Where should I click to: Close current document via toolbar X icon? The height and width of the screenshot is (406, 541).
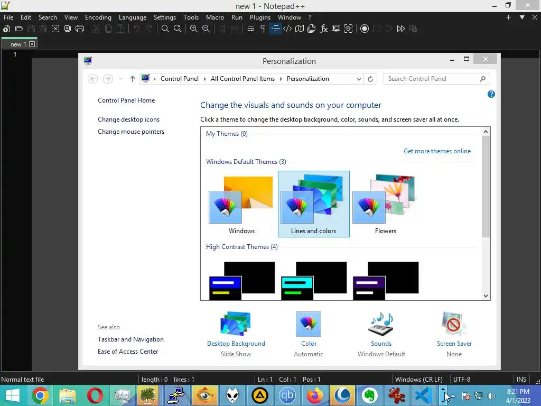click(x=55, y=29)
